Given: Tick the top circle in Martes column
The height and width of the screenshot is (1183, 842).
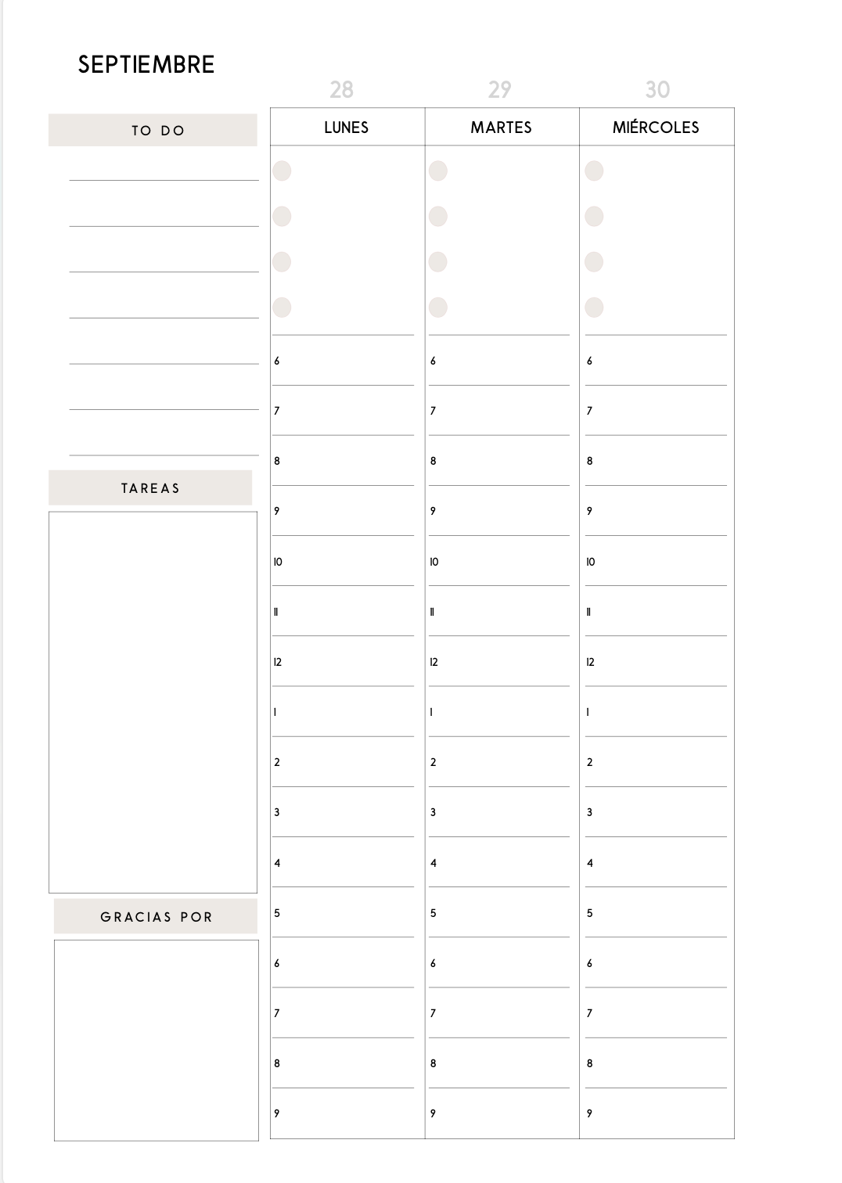Looking at the screenshot, I should click(x=438, y=171).
